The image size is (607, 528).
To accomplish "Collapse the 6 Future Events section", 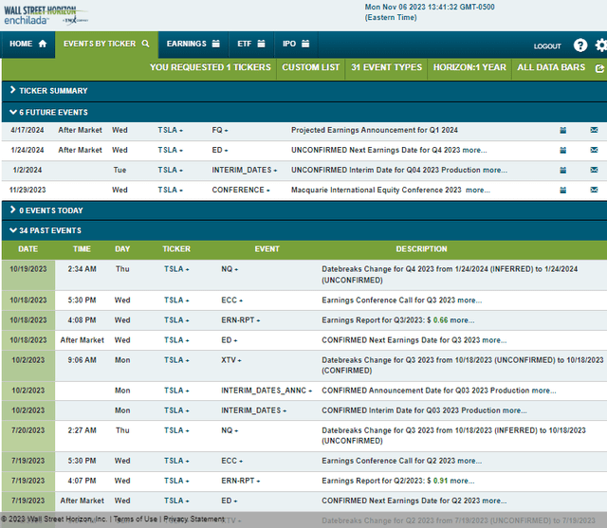I will pyautogui.click(x=48, y=113).
